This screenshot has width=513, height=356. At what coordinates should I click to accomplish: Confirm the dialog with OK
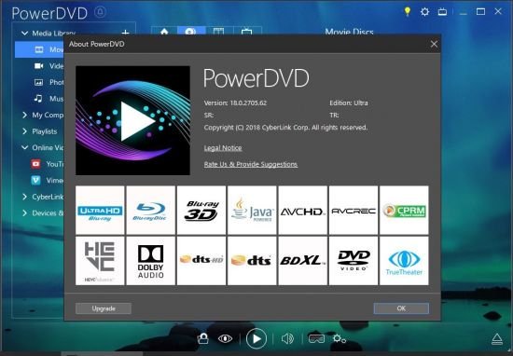tap(401, 308)
